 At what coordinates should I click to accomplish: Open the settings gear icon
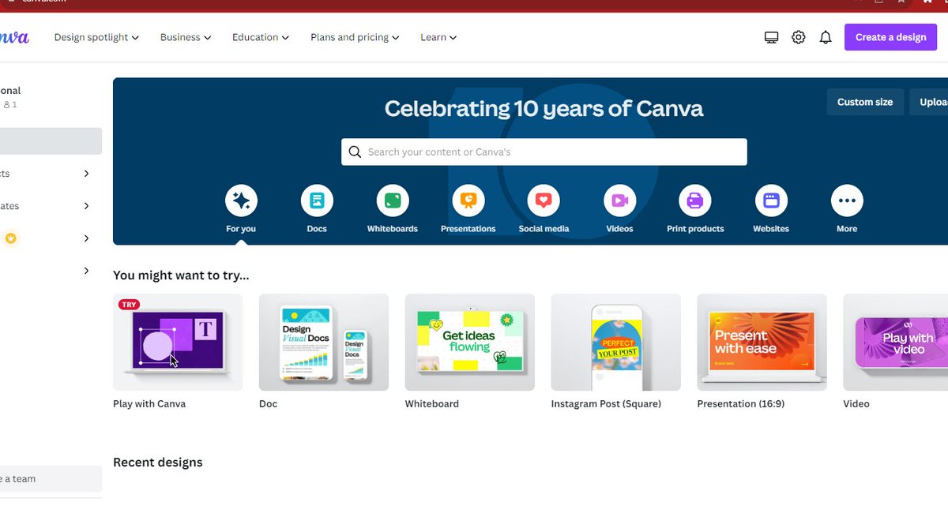click(799, 37)
